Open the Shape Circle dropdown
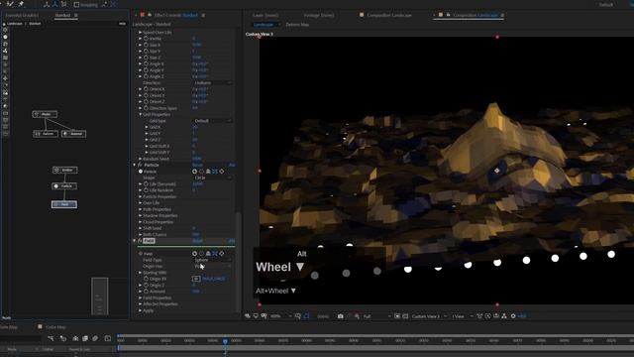This screenshot has width=634, height=357. click(213, 178)
